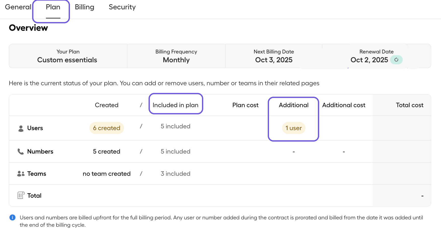Screen dimensions: 441x234
Task: Click the Oct 3, 2025 billing date
Action: [x=274, y=60]
